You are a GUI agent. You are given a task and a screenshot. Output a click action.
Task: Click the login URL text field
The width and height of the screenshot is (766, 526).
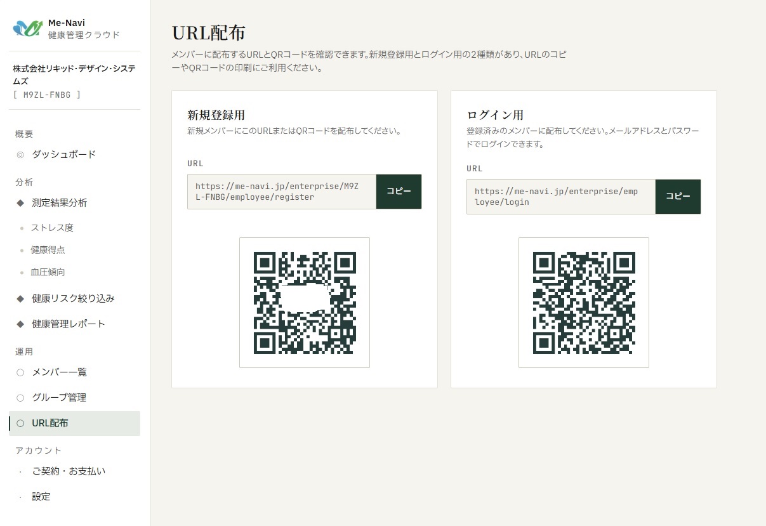click(561, 197)
